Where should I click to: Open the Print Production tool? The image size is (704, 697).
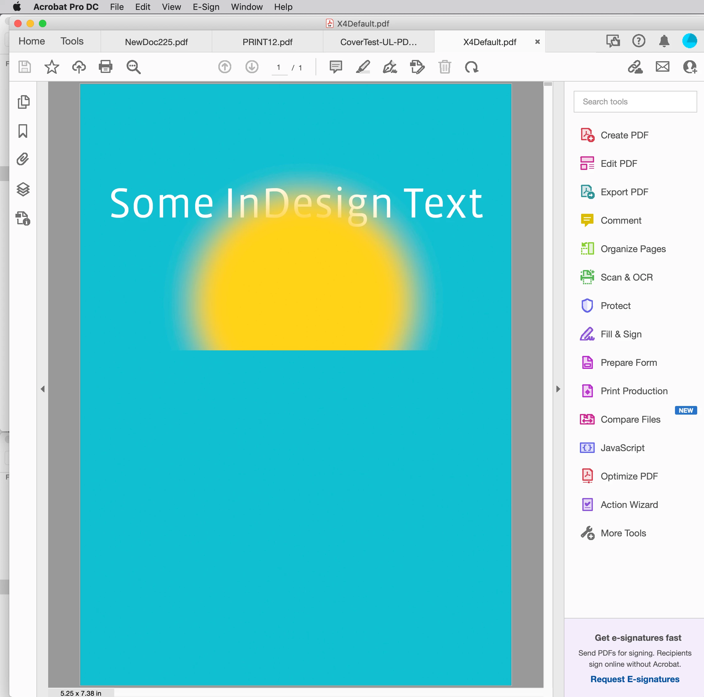pos(634,391)
